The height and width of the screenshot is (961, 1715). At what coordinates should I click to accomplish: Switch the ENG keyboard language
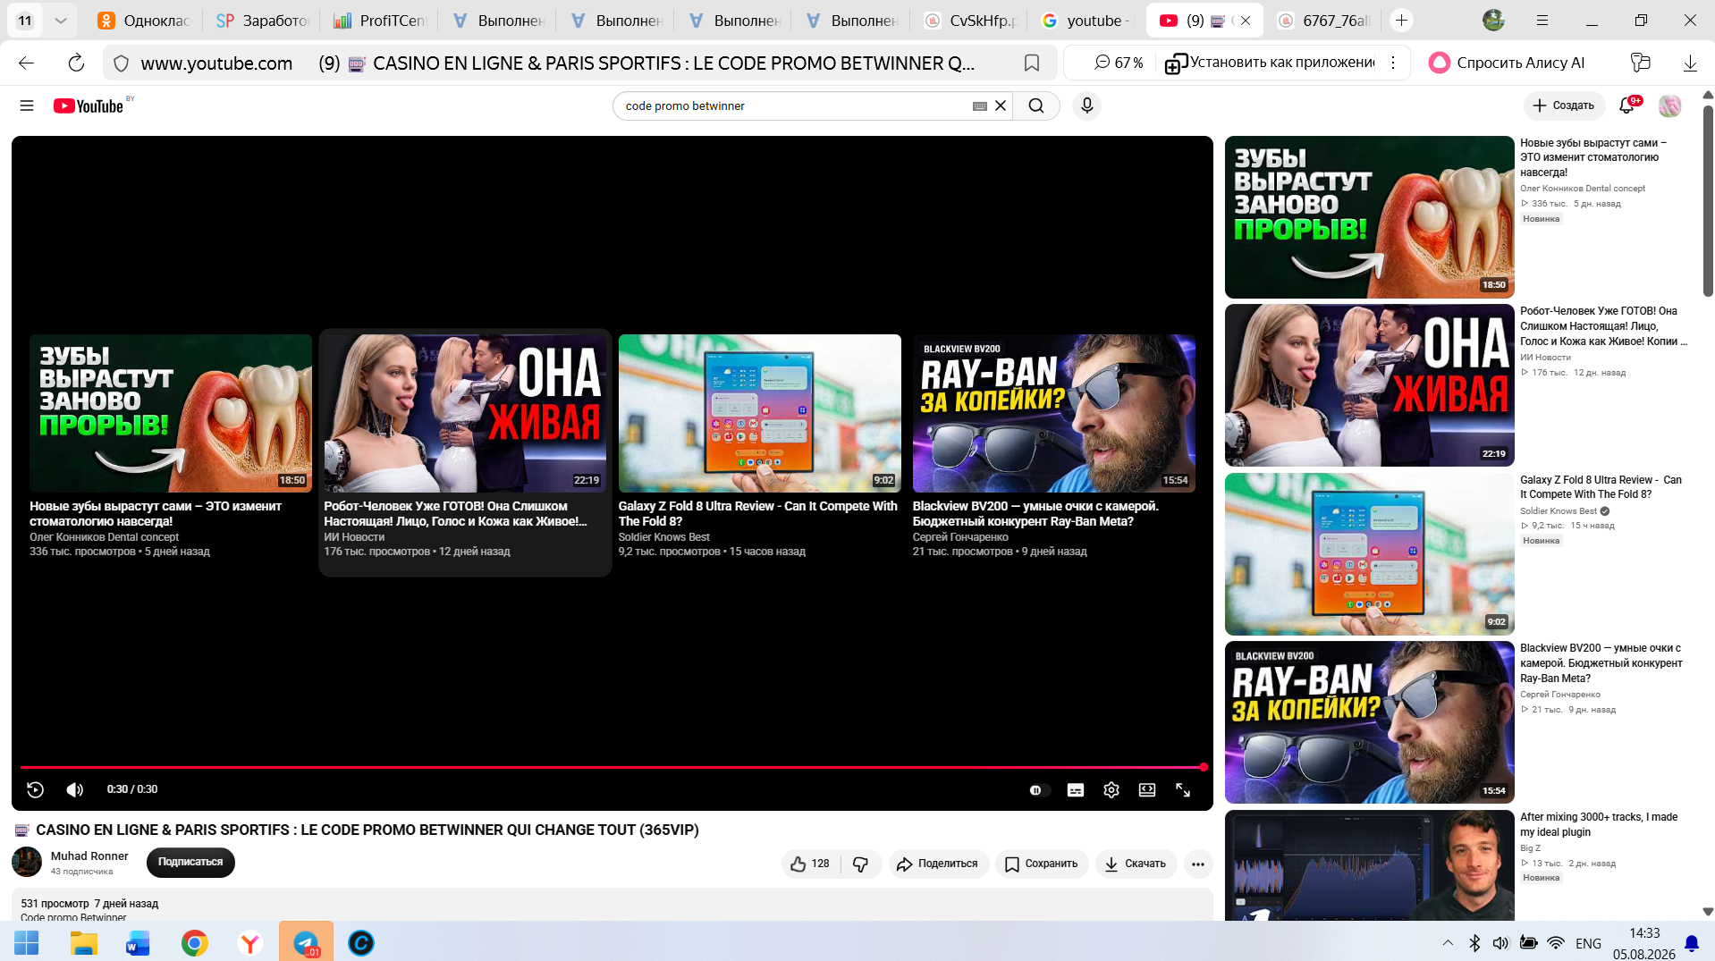pos(1588,943)
